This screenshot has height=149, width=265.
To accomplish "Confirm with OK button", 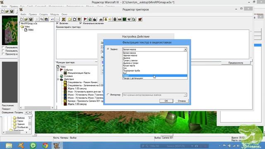I will click(x=166, y=101).
